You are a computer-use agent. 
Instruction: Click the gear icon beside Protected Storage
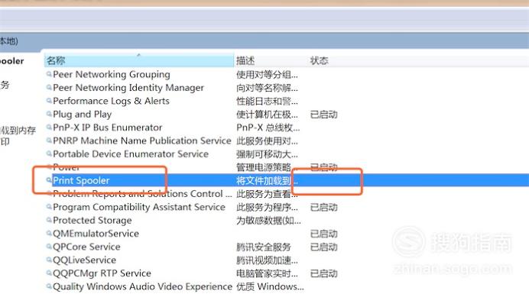[x=49, y=220]
